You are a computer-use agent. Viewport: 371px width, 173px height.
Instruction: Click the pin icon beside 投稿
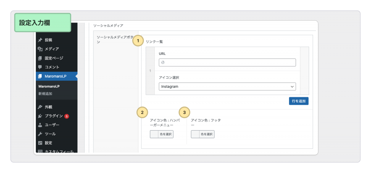40,40
